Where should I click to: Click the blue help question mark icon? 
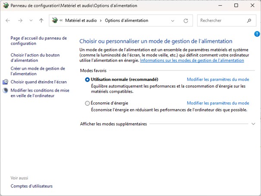(257, 34)
